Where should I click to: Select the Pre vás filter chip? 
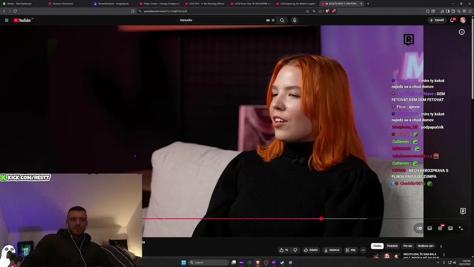tap(408, 246)
